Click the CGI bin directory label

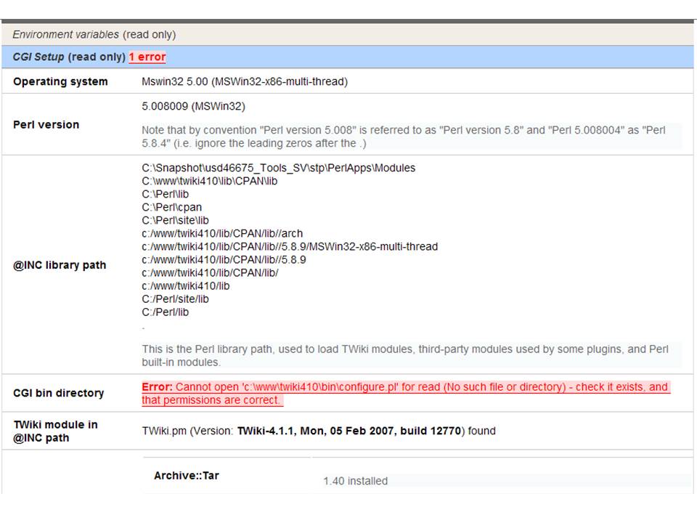tap(59, 393)
